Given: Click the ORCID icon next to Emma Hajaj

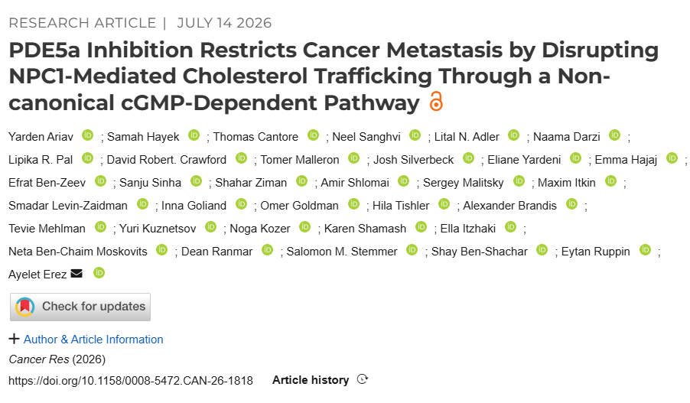Looking at the screenshot, I should tap(672, 158).
